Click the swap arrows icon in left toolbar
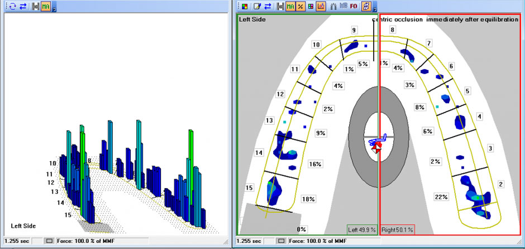The width and height of the screenshot is (525, 249). [x=23, y=6]
